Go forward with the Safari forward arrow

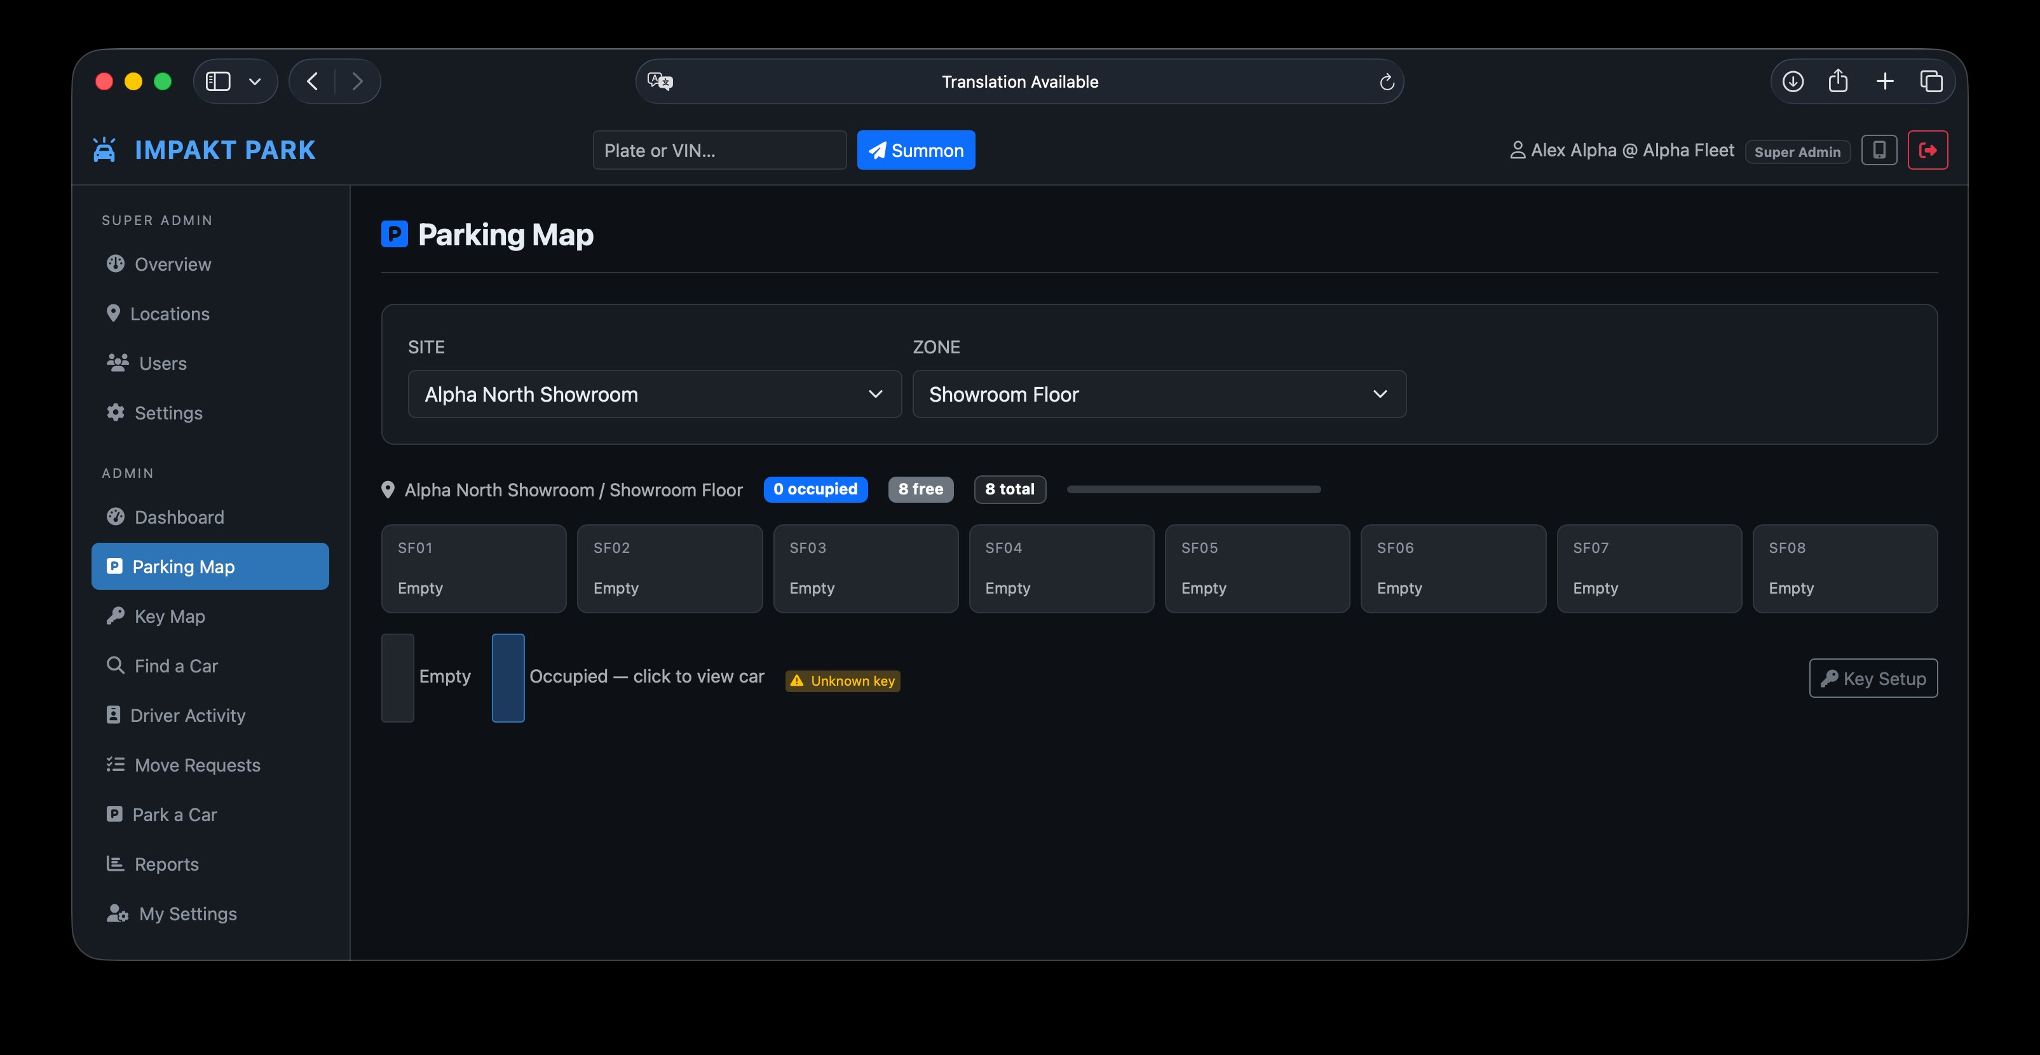tap(357, 81)
